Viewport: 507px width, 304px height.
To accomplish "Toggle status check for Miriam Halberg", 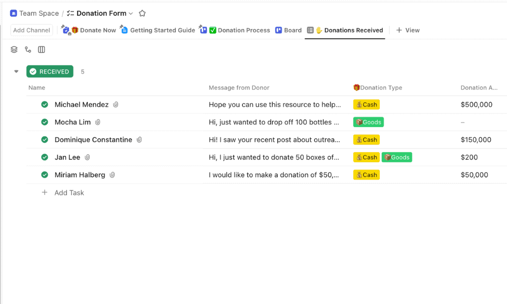I will (x=45, y=175).
